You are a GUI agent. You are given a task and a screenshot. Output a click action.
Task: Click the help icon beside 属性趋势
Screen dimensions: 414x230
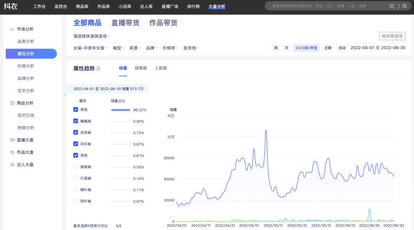(x=98, y=69)
